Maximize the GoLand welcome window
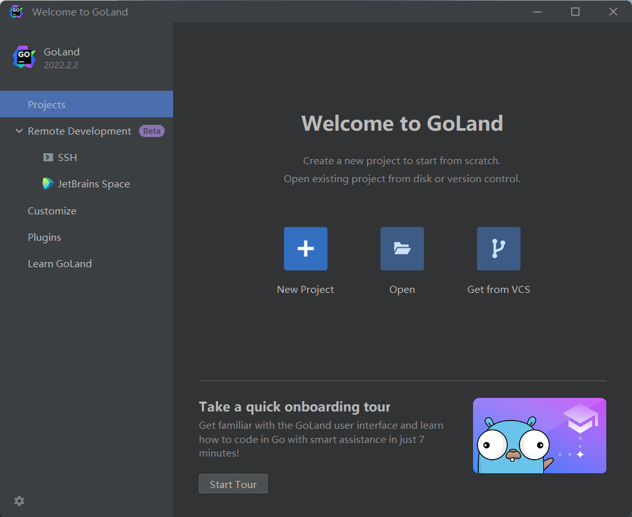 pyautogui.click(x=575, y=12)
